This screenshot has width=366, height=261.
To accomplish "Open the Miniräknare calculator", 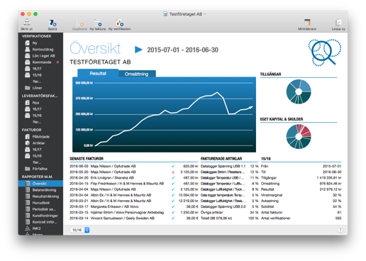I will (307, 23).
